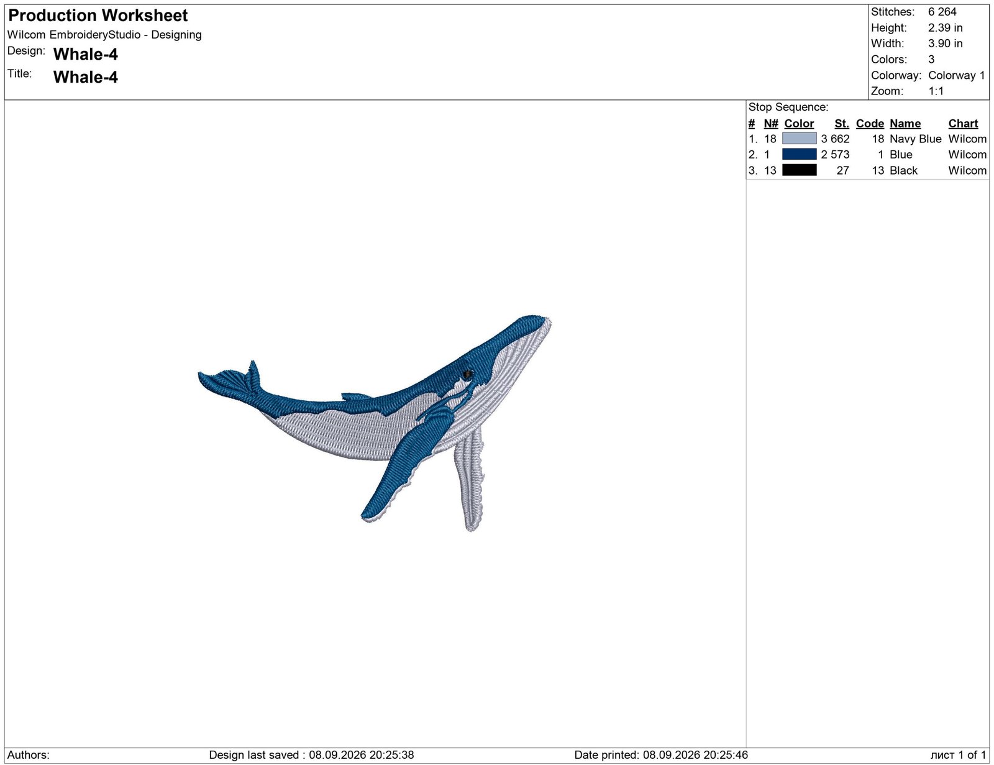Screen dimensions: 994x765
Task: Click the stitch count '27'
Action: [x=842, y=171]
